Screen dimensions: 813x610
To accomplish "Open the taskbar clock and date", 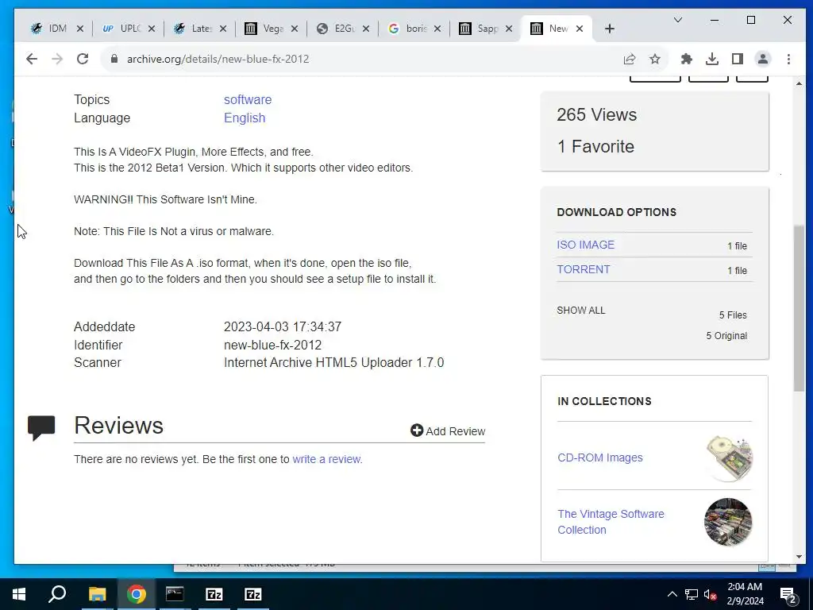I will pyautogui.click(x=745, y=594).
